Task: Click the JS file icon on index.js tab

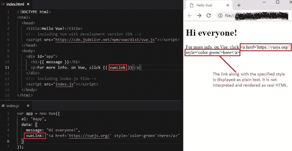Action: point(3,106)
